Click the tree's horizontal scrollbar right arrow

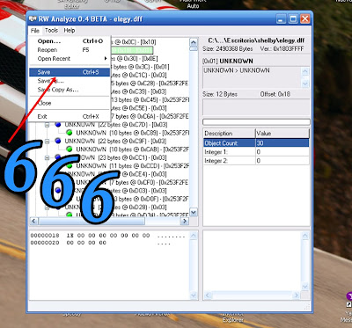point(185,221)
